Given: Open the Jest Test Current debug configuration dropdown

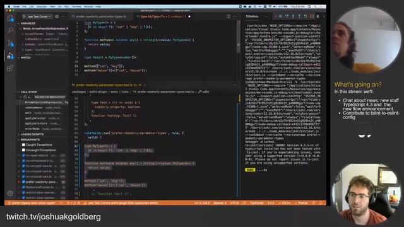Looking at the screenshot, I should click(x=39, y=16).
